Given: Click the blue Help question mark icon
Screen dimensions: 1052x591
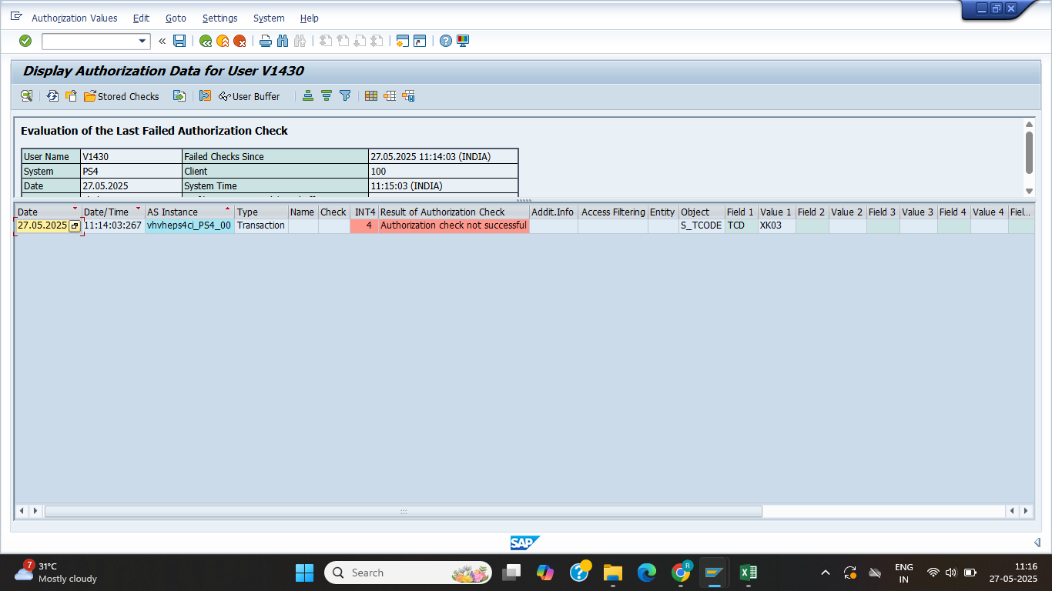Looking at the screenshot, I should tap(446, 41).
